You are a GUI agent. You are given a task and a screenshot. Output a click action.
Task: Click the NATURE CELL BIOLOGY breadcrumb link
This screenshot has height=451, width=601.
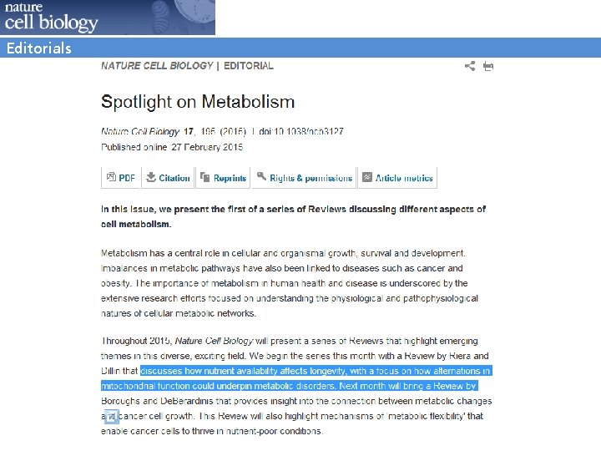[155, 65]
